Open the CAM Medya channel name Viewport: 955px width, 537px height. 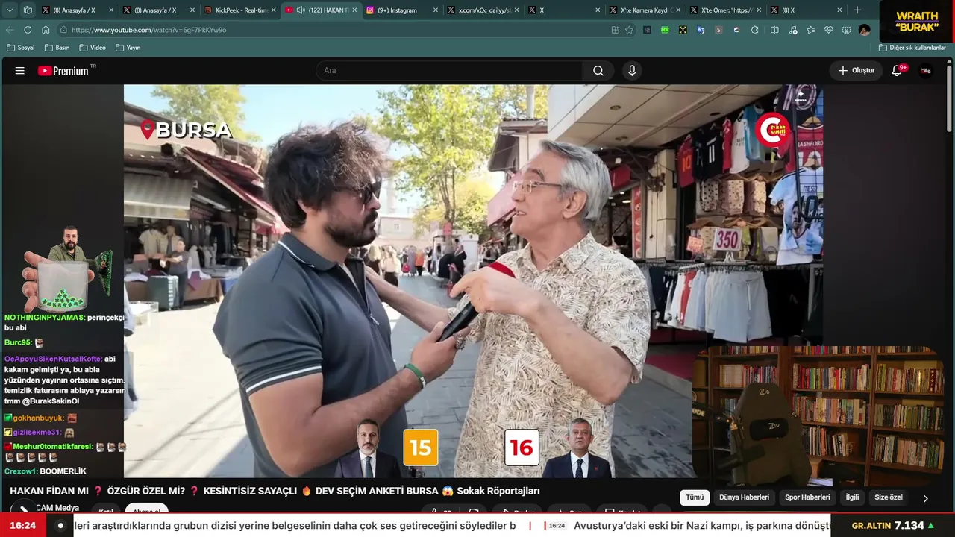[57, 508]
